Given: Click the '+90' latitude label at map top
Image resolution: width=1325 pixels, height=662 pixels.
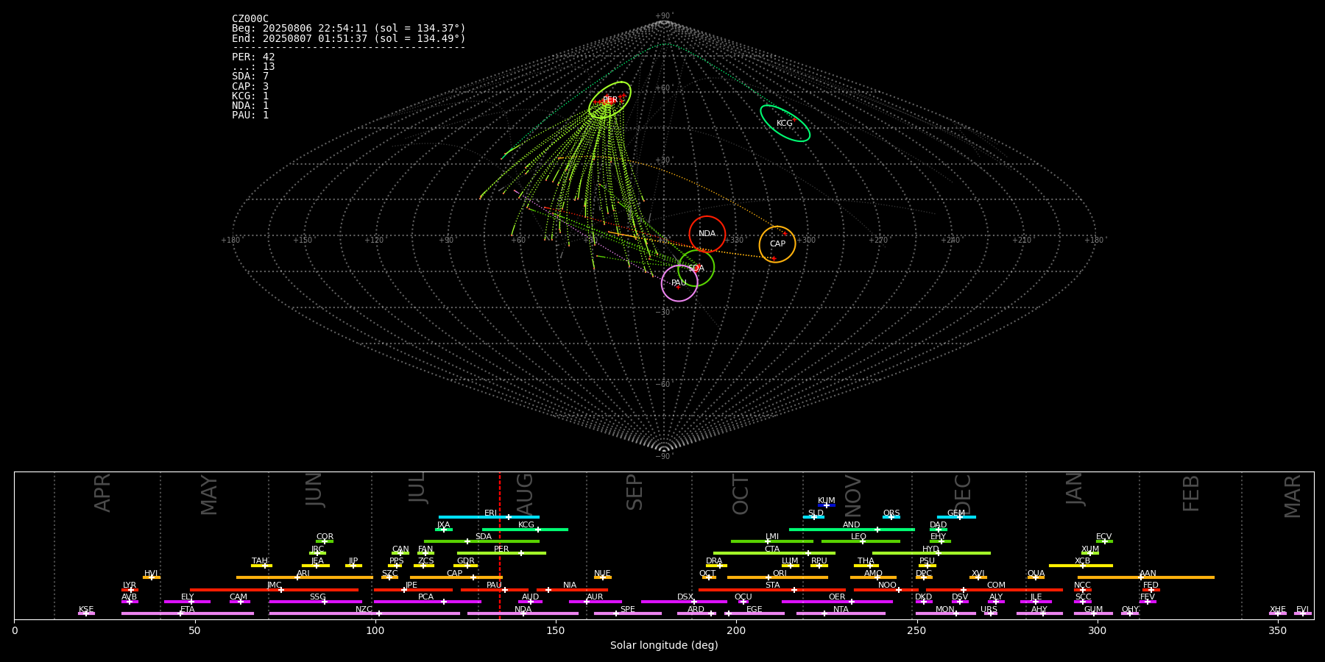Looking at the screenshot, I should (x=663, y=15).
